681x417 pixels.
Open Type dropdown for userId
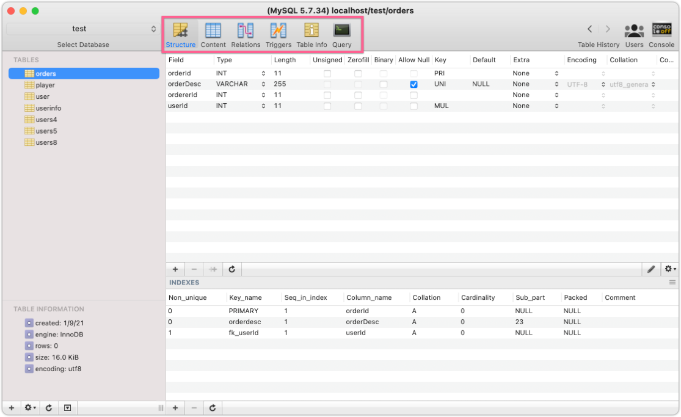click(x=263, y=106)
